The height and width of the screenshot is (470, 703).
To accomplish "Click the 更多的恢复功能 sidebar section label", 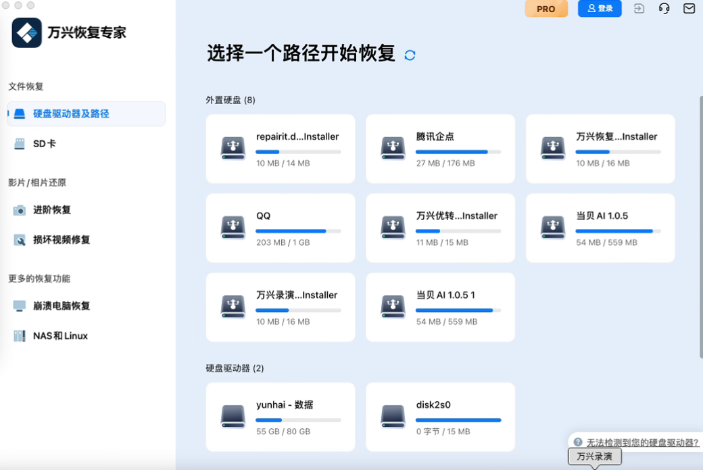I will coord(39,279).
